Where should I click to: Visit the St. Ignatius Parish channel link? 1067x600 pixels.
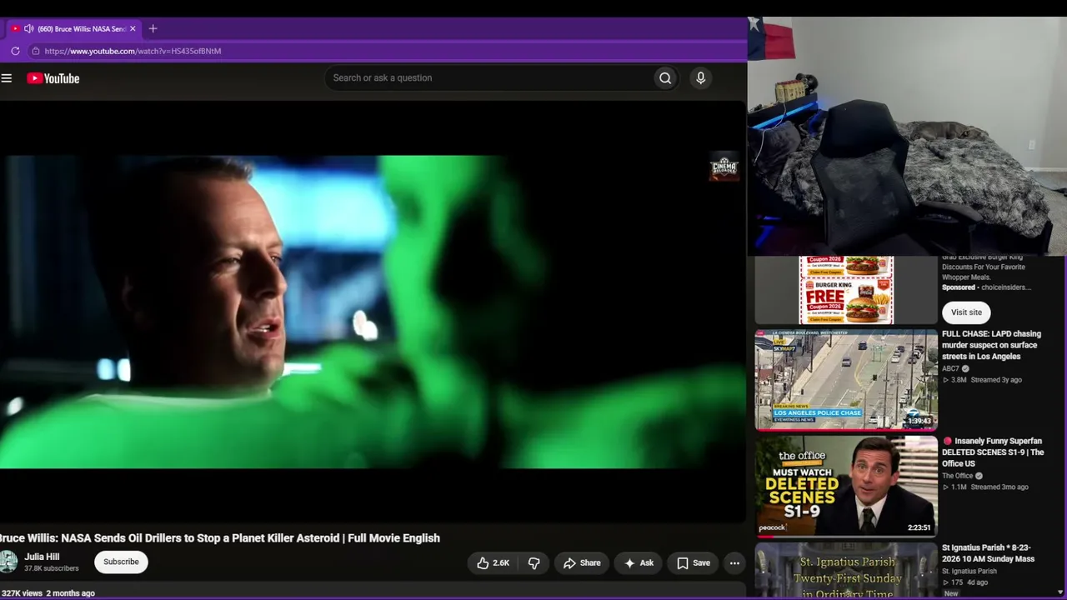(969, 572)
